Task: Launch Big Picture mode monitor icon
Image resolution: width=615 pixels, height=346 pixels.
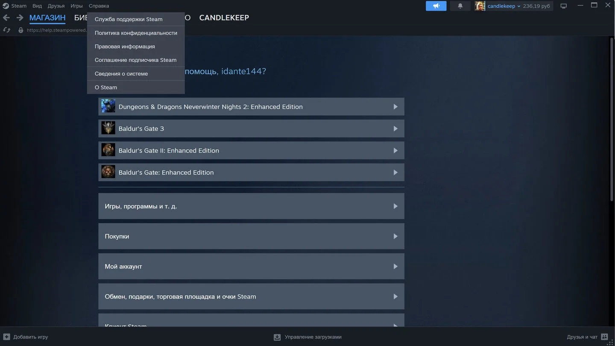Action: (564, 6)
